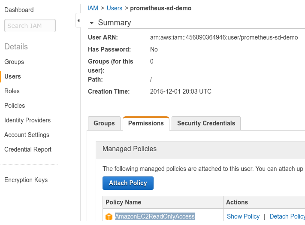
Task: Switch to the Groups tab
Action: (104, 123)
